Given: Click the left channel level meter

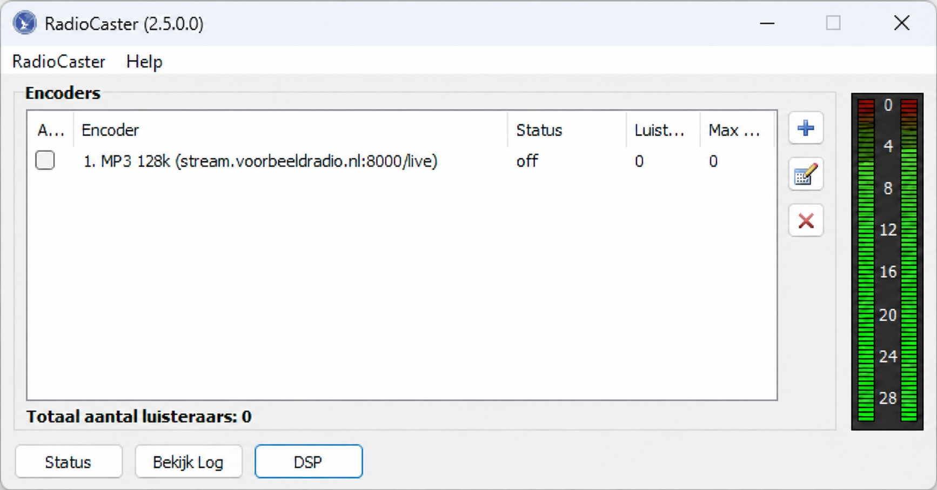Looking at the screenshot, I should [x=866, y=260].
